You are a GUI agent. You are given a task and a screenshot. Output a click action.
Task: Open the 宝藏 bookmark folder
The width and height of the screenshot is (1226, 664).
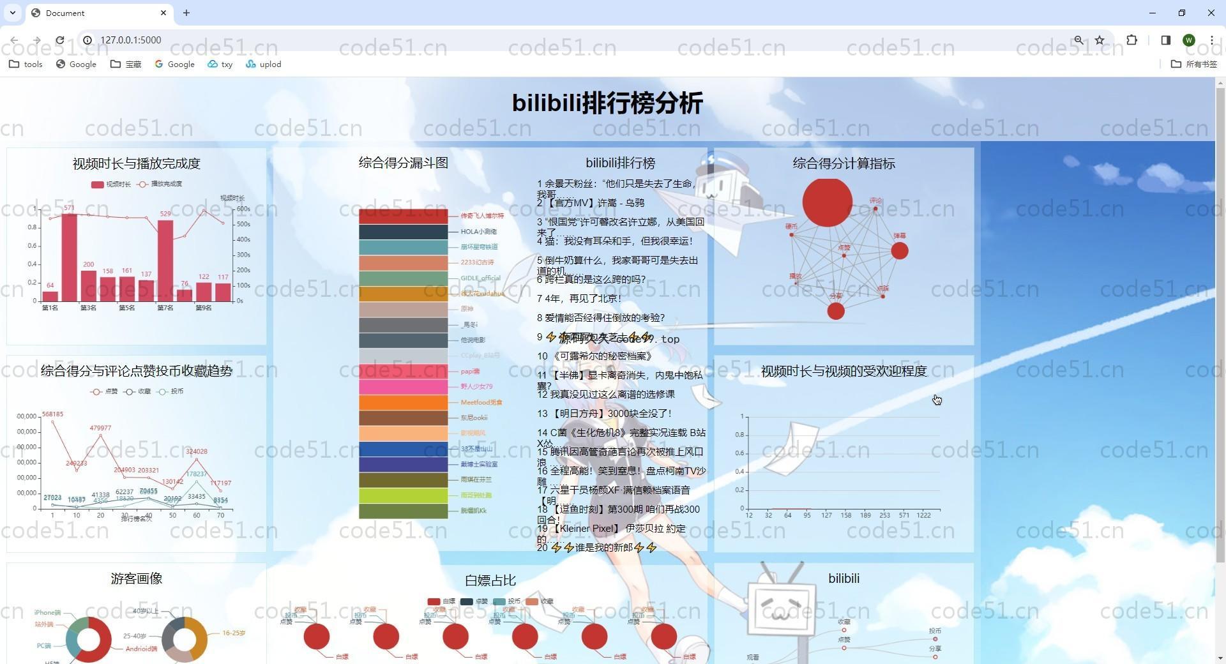(x=126, y=64)
